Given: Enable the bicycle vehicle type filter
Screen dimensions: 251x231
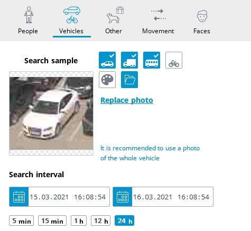Looking at the screenshot, I should tap(174, 60).
